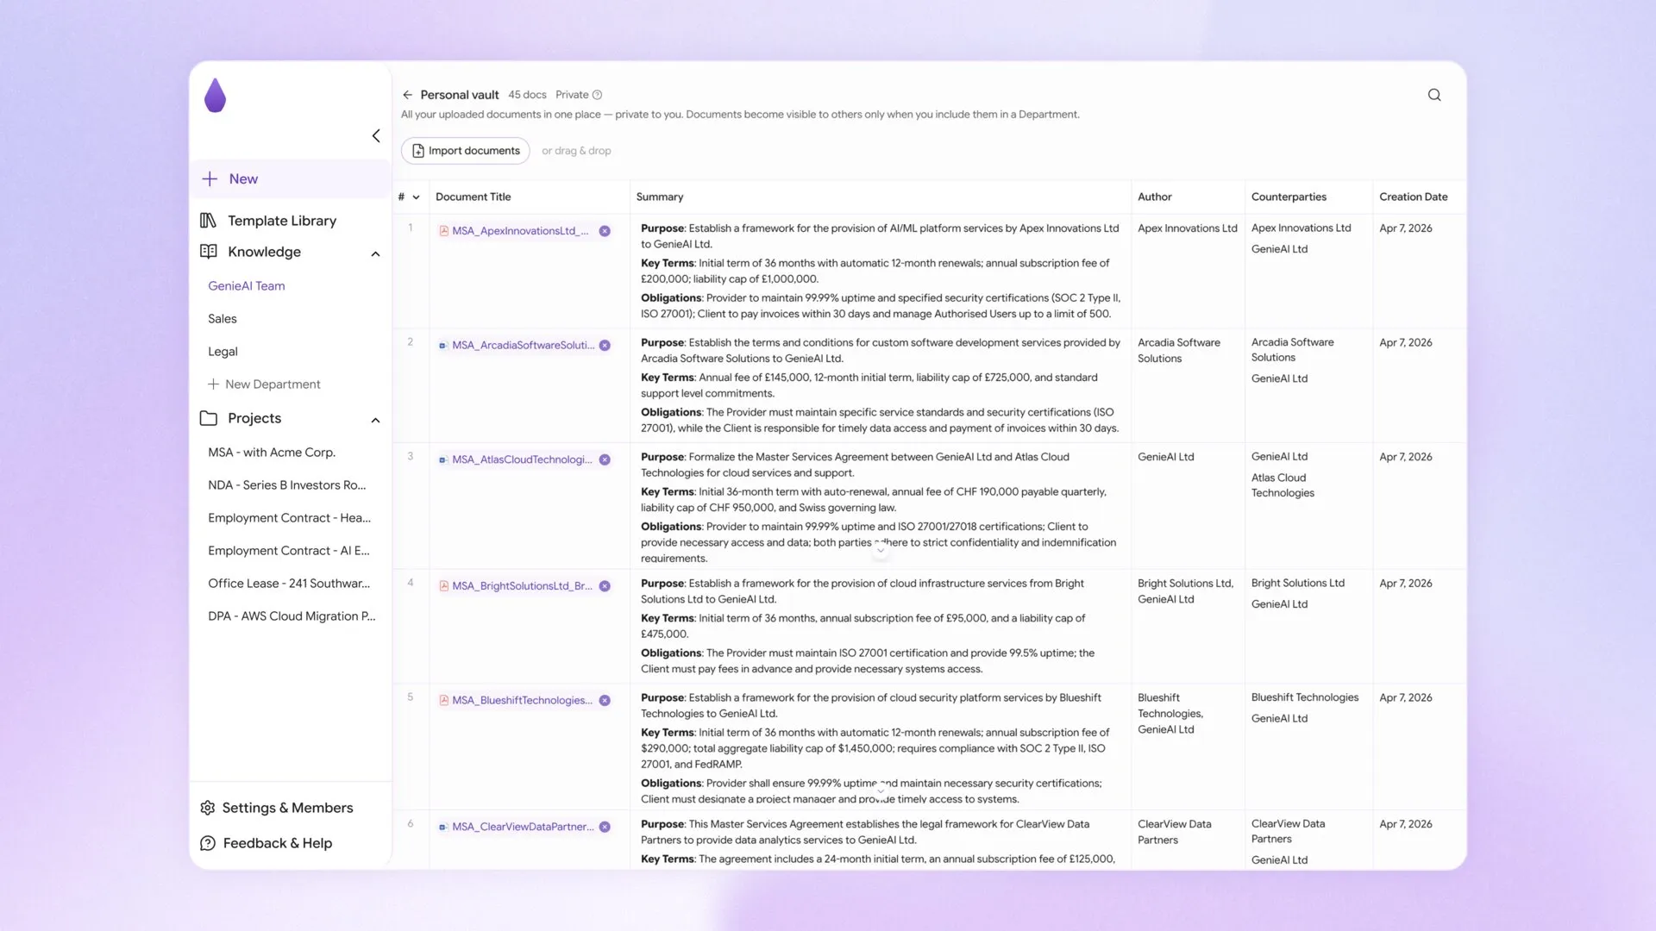Open project Employment Contract - Hea...

click(289, 518)
